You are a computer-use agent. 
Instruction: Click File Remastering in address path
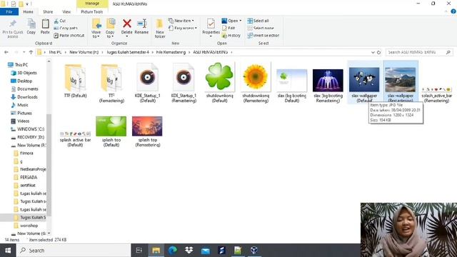point(171,52)
